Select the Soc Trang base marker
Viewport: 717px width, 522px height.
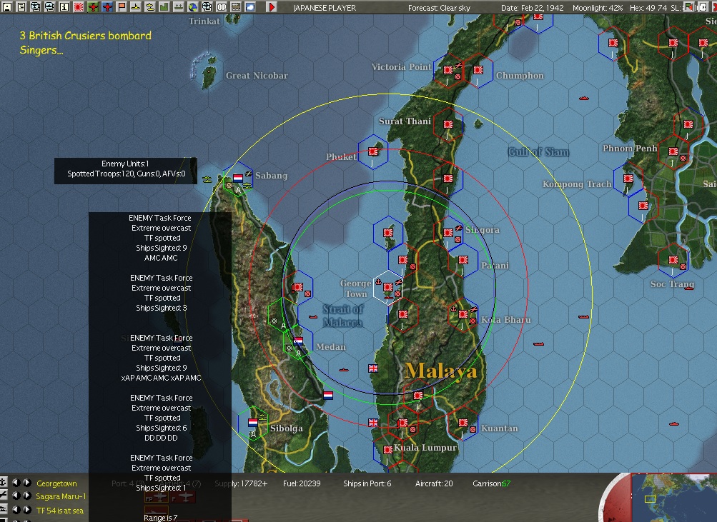673,261
